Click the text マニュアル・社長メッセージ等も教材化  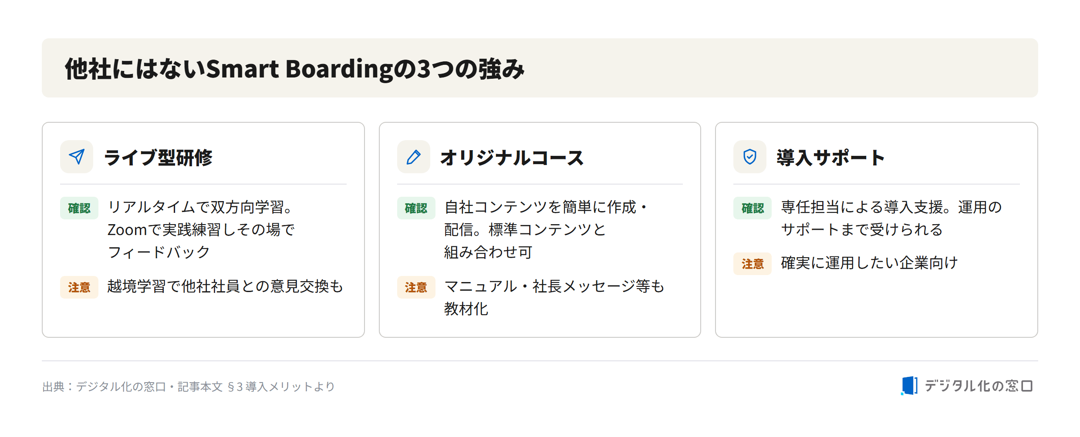point(554,298)
